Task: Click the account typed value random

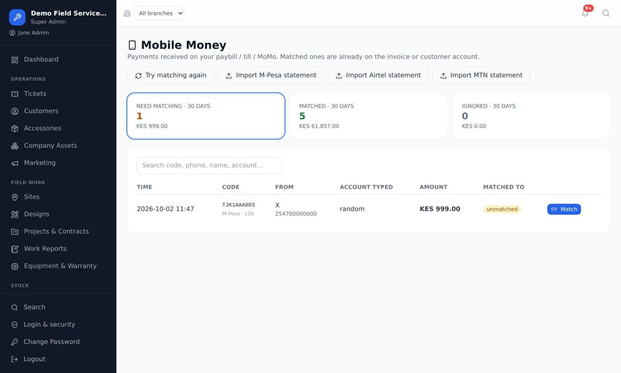Action: pyautogui.click(x=352, y=209)
